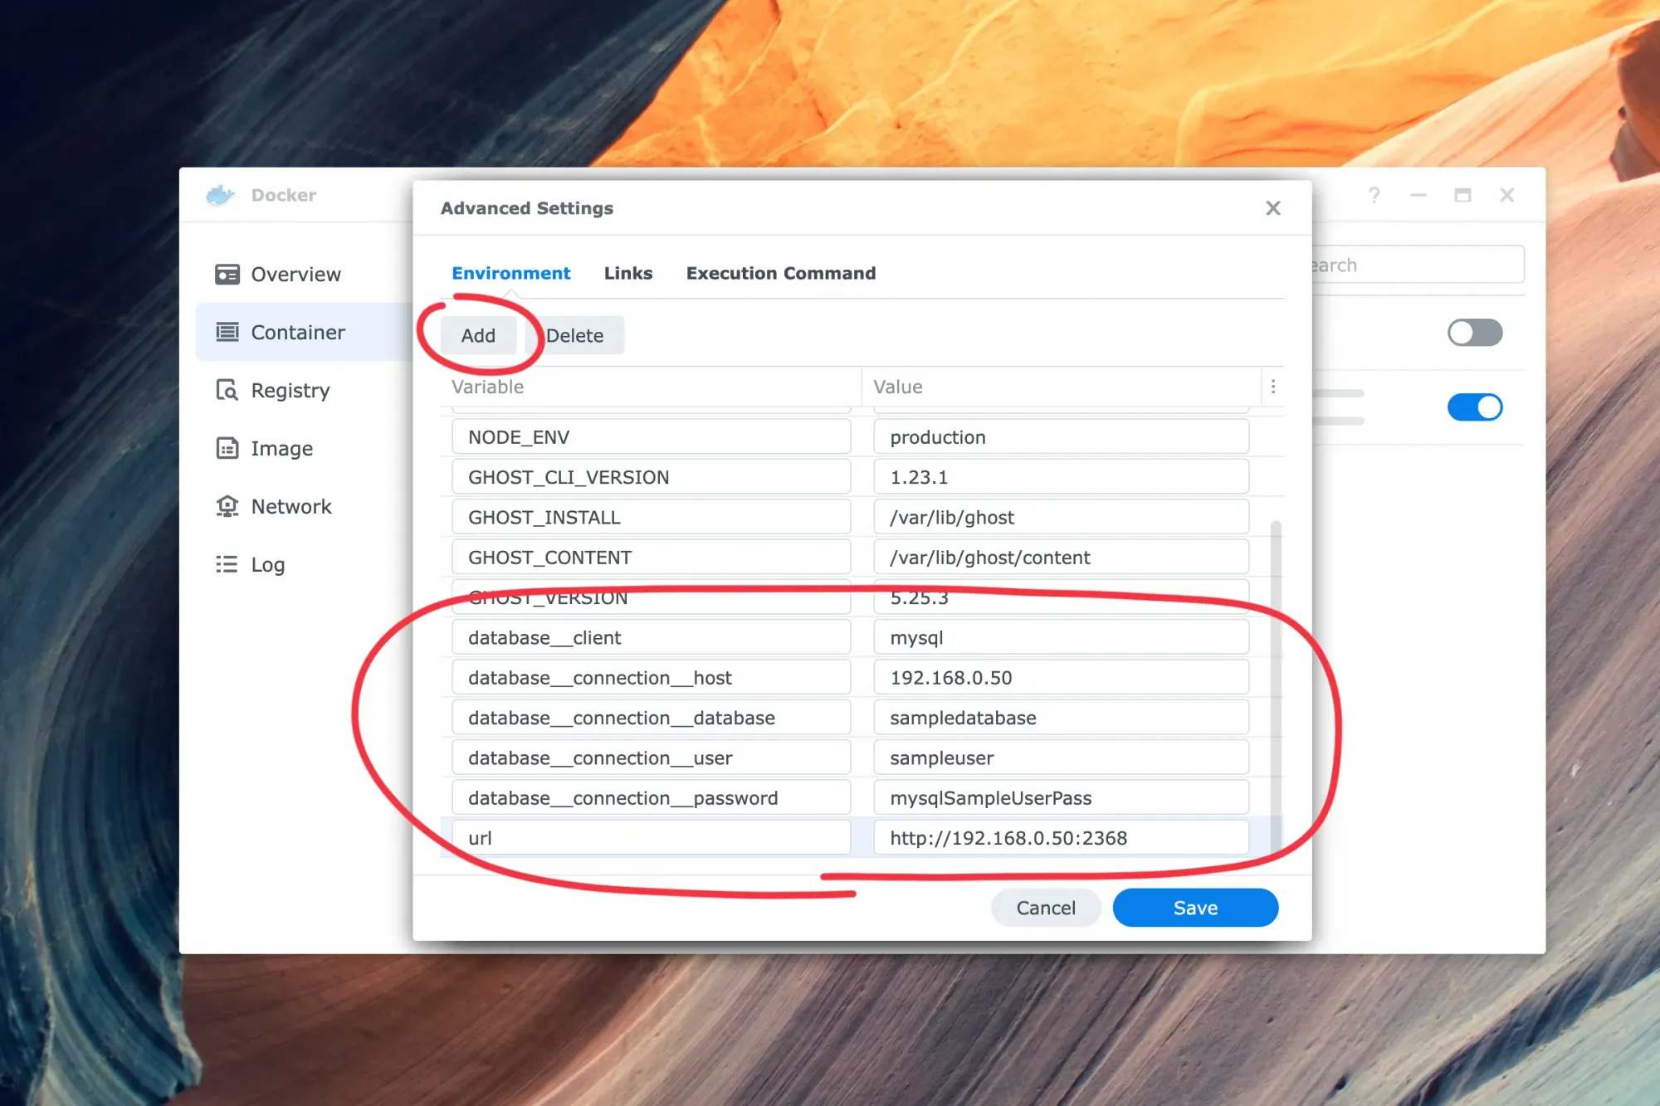This screenshot has height=1106, width=1660.
Task: Click Delete to remove a variable
Action: [x=574, y=334]
